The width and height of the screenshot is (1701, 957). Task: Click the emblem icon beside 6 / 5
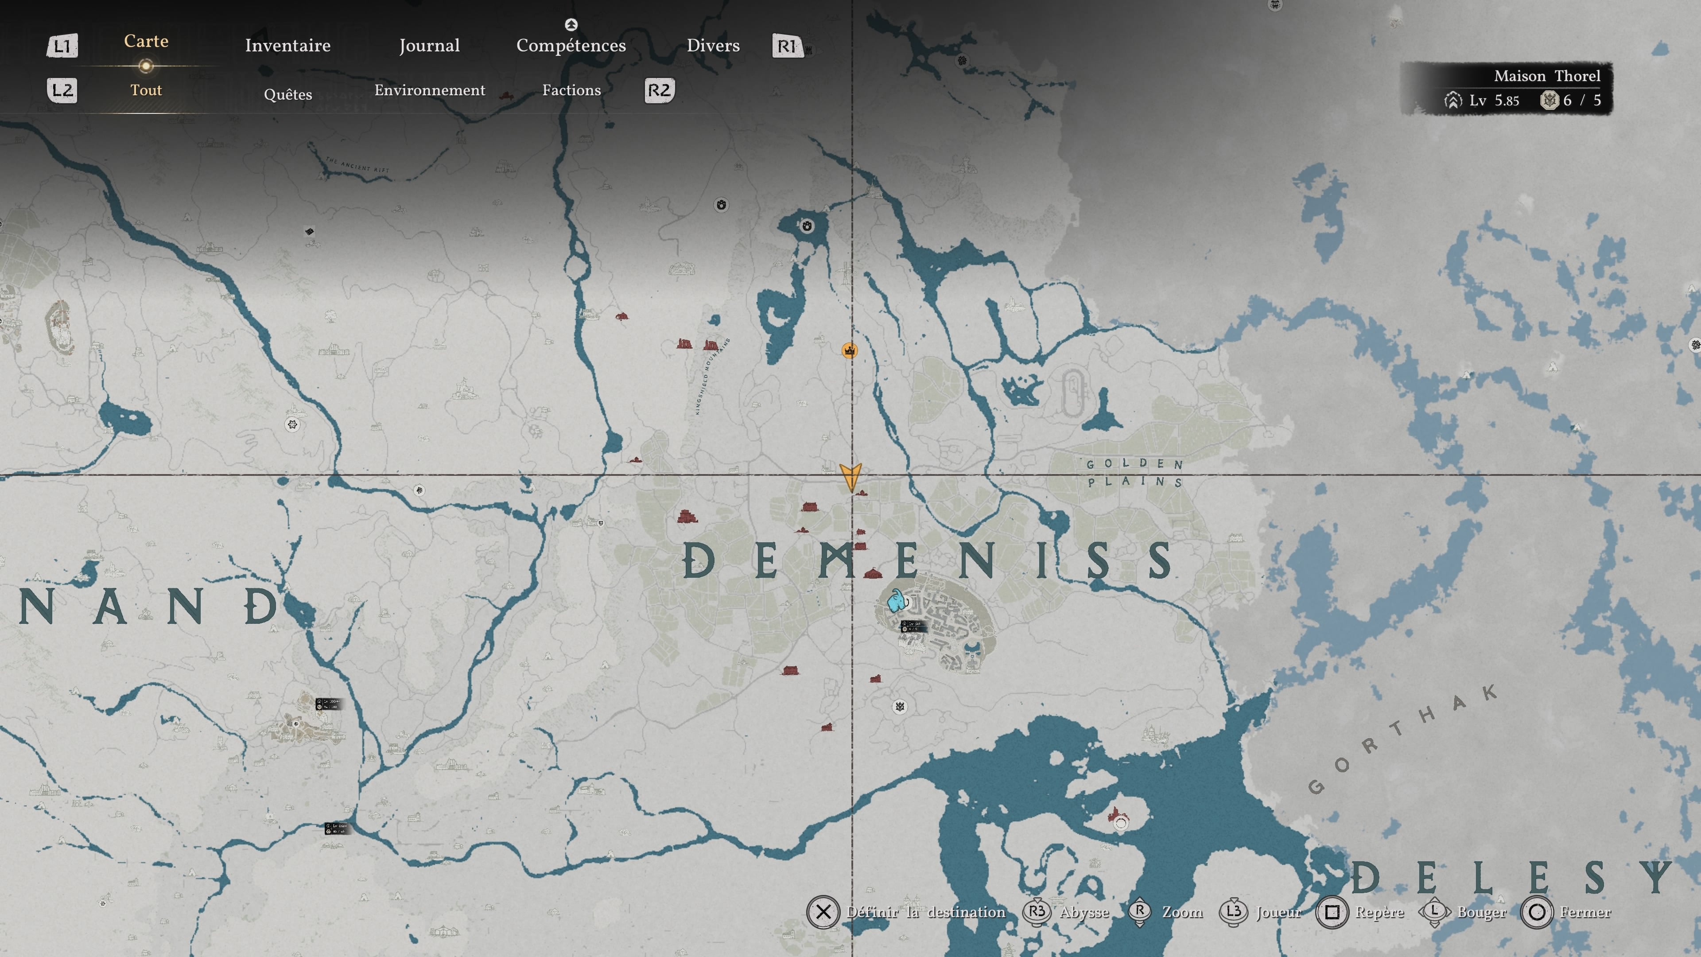(1549, 101)
